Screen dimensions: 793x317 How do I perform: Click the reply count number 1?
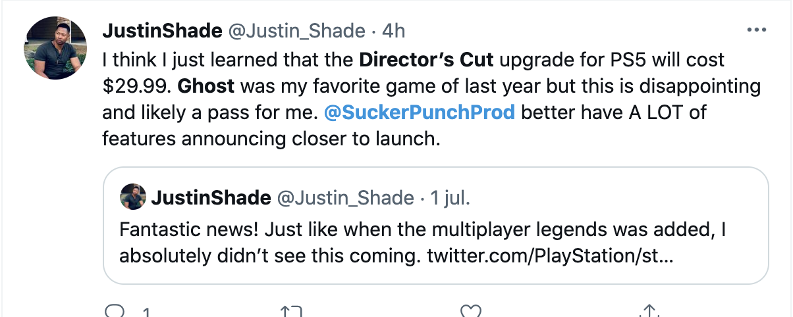(x=146, y=312)
